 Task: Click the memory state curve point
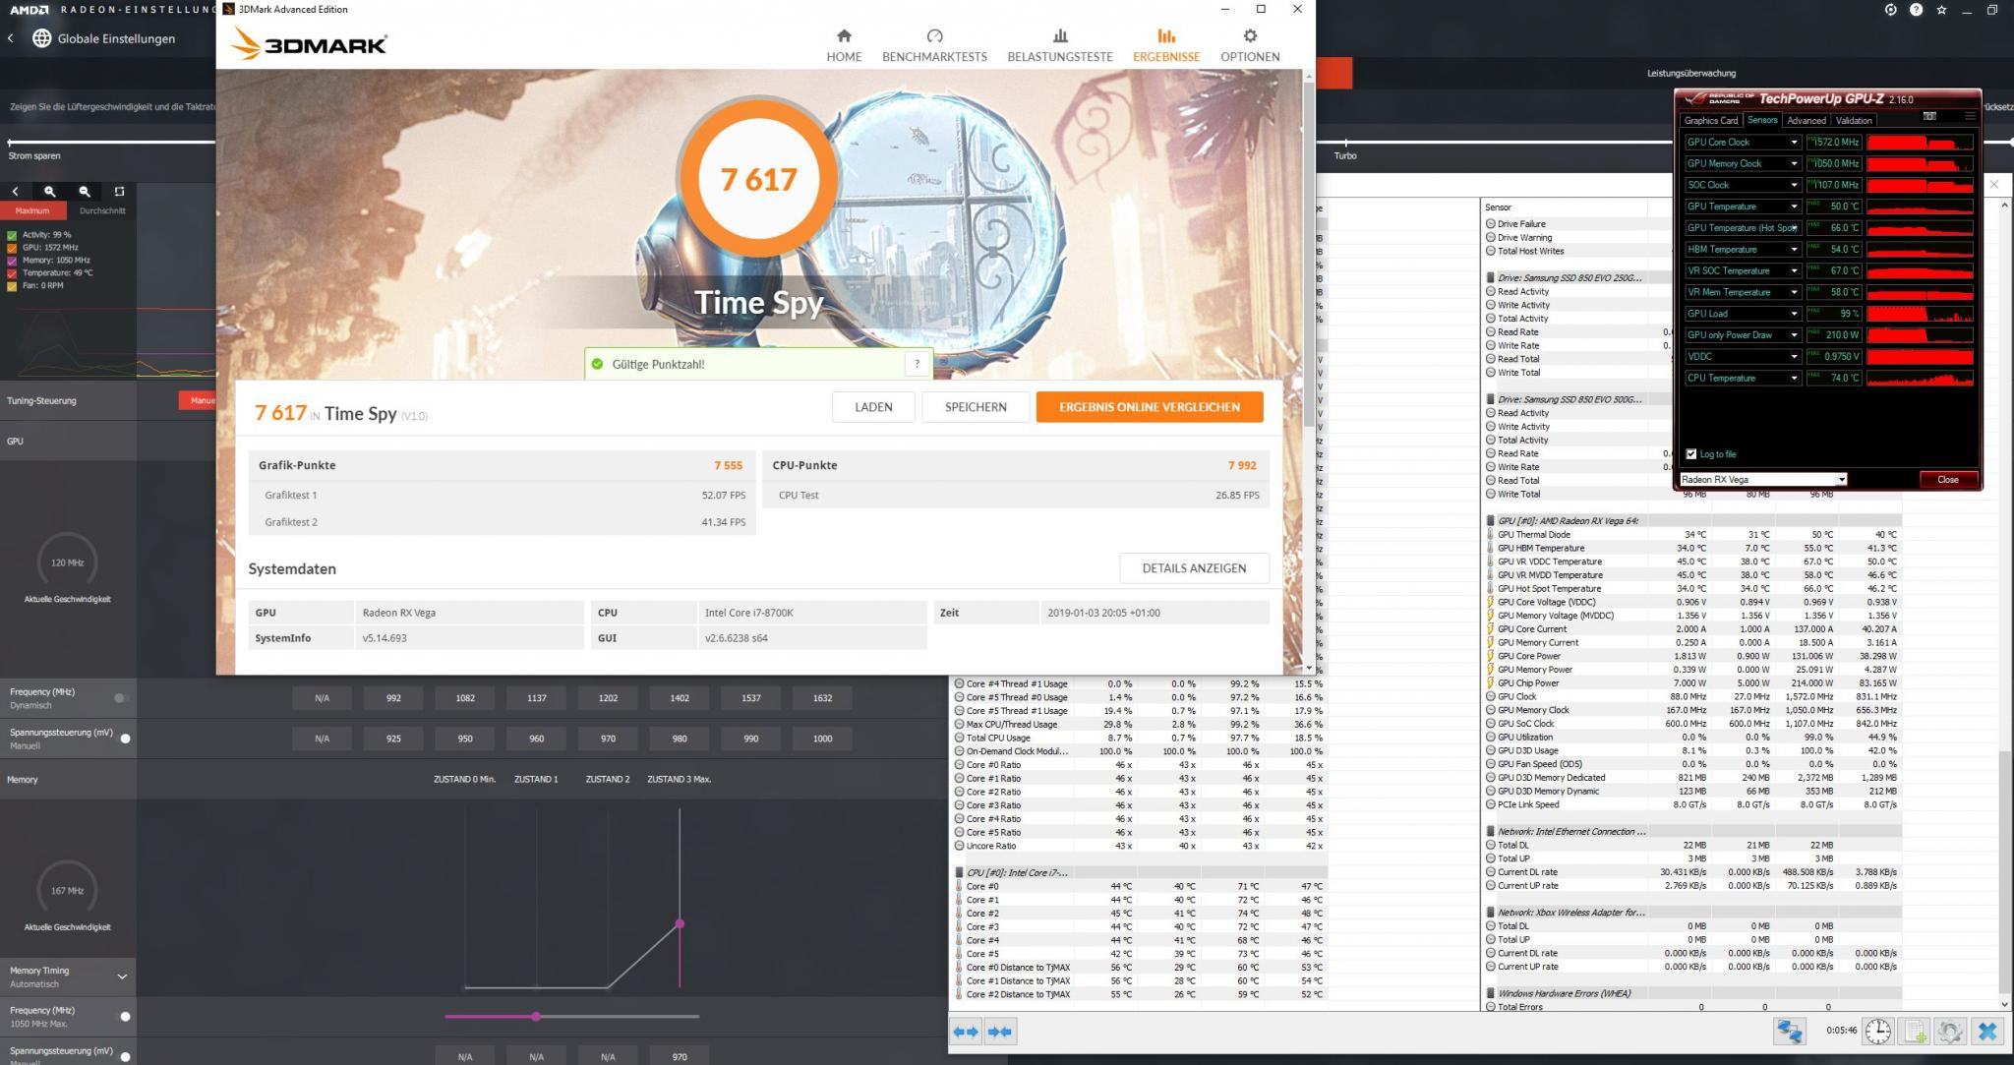tap(680, 923)
